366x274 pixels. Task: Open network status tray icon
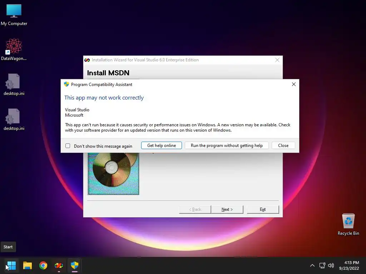tap(322, 265)
